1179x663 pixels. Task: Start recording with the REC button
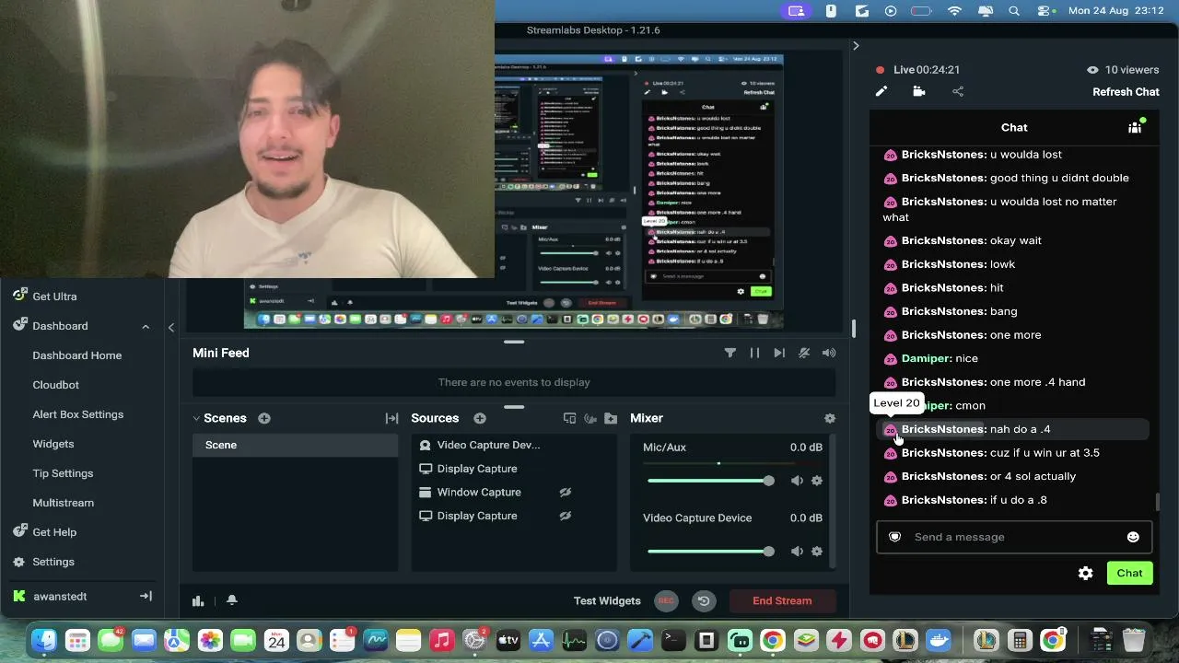click(666, 600)
